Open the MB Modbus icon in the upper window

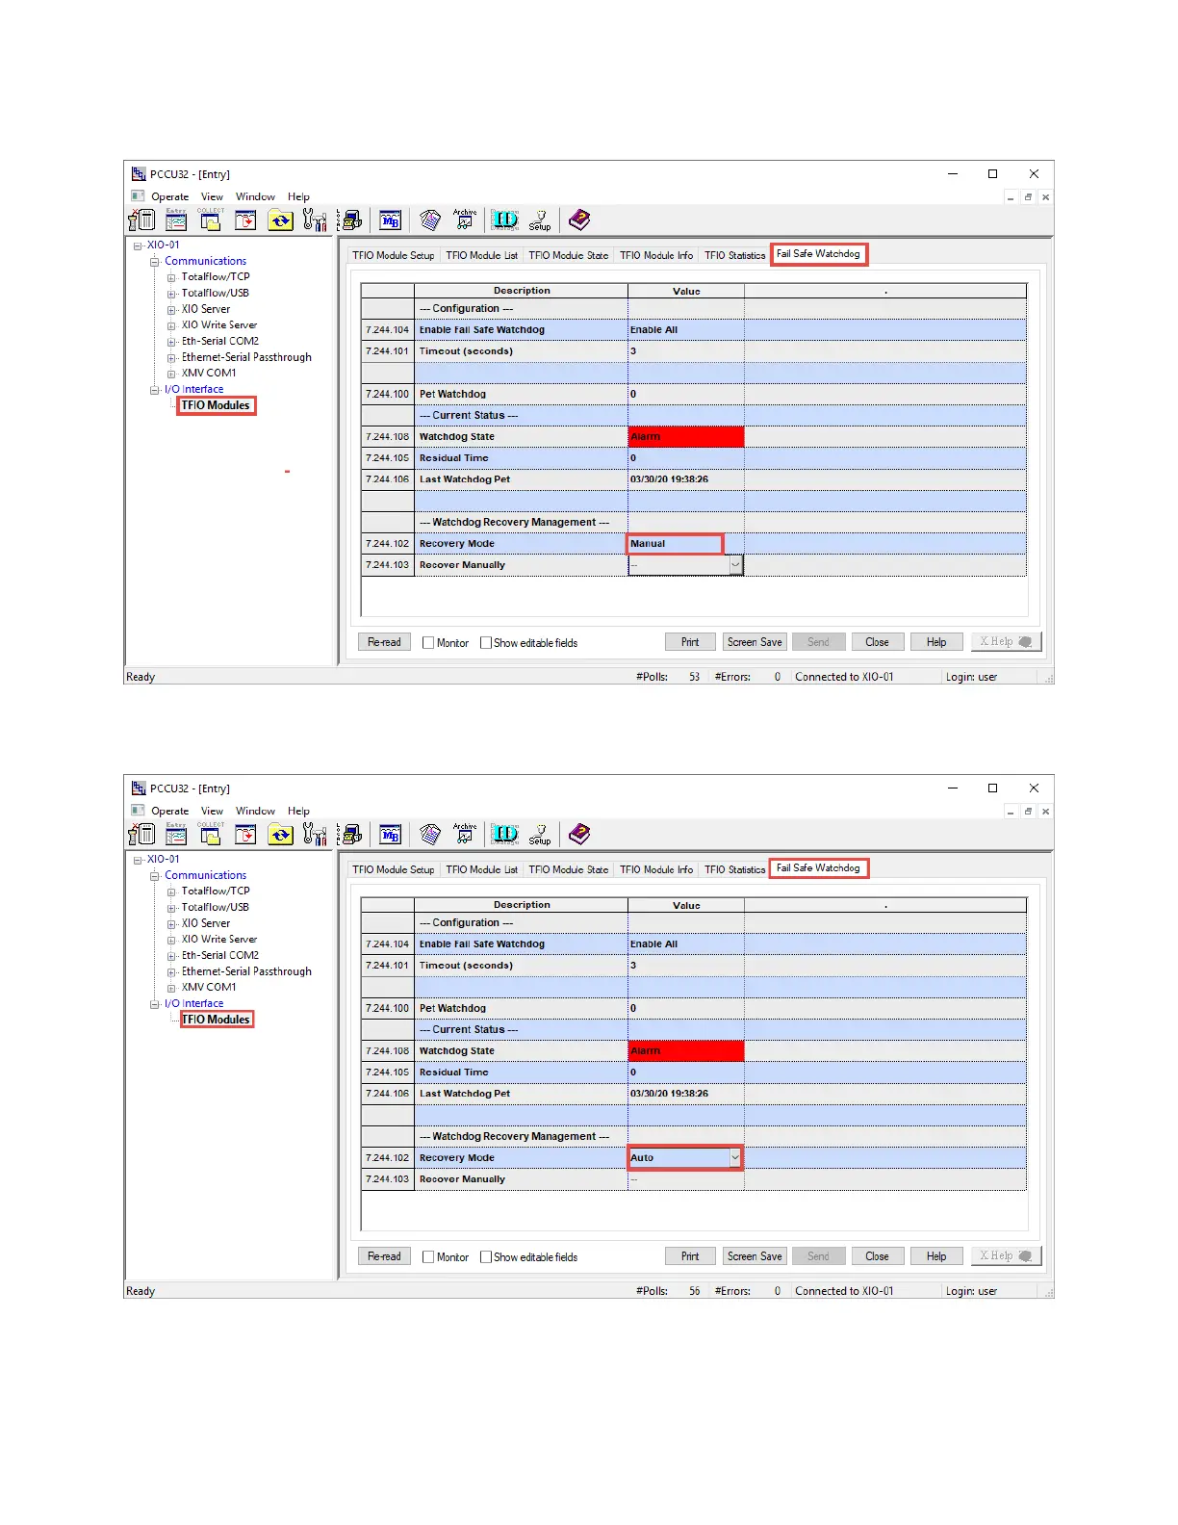point(390,220)
